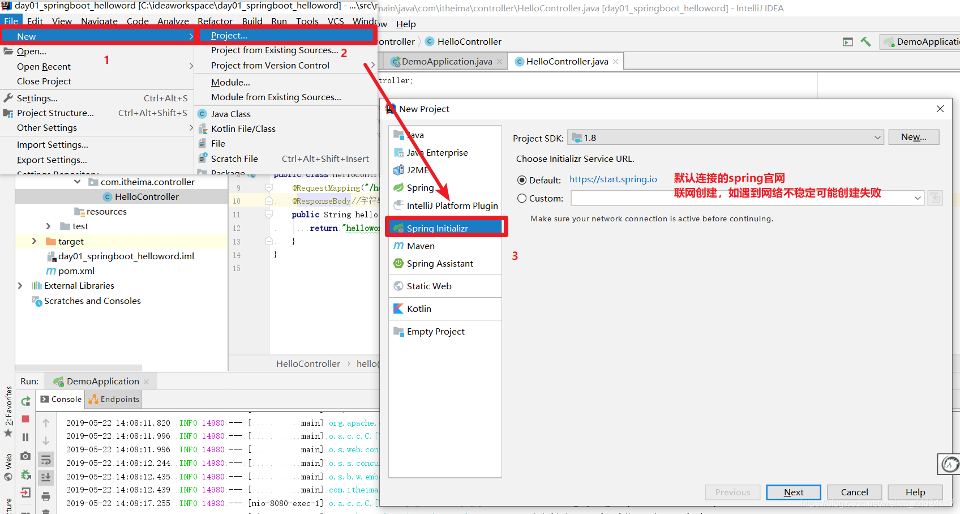Click the Kotlin logo icon in the New Project list
Screen dimensions: 960x514
[x=398, y=309]
